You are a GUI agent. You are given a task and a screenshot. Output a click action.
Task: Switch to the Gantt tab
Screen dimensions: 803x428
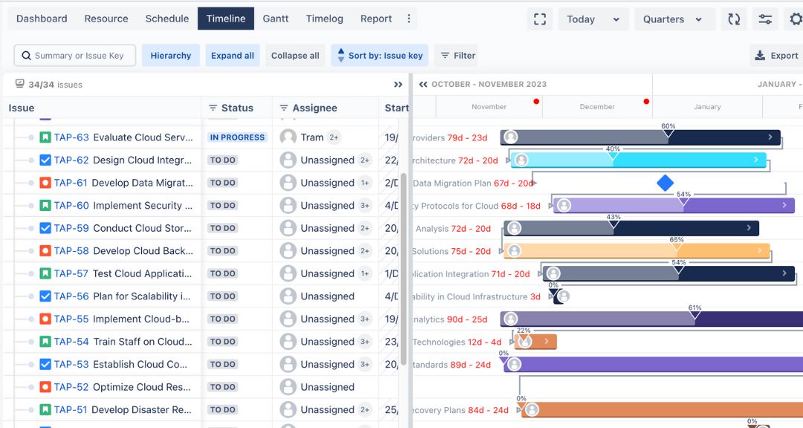[x=275, y=19]
